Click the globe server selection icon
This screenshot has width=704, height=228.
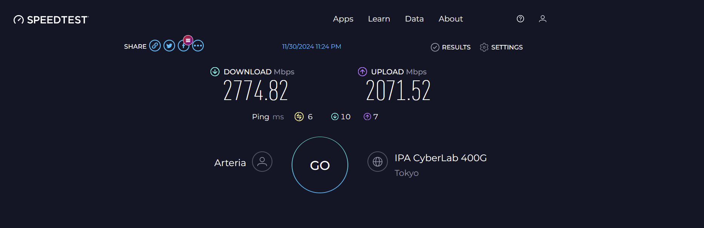coord(377,162)
